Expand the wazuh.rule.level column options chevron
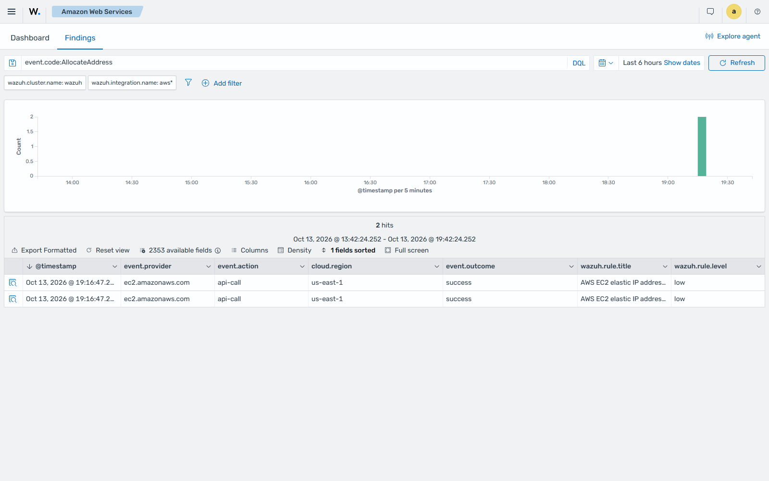The width and height of the screenshot is (769, 481). (x=759, y=266)
